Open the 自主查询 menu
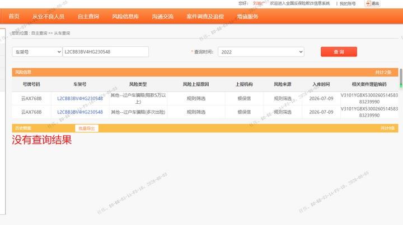This screenshot has height=225, width=403. (x=88, y=16)
